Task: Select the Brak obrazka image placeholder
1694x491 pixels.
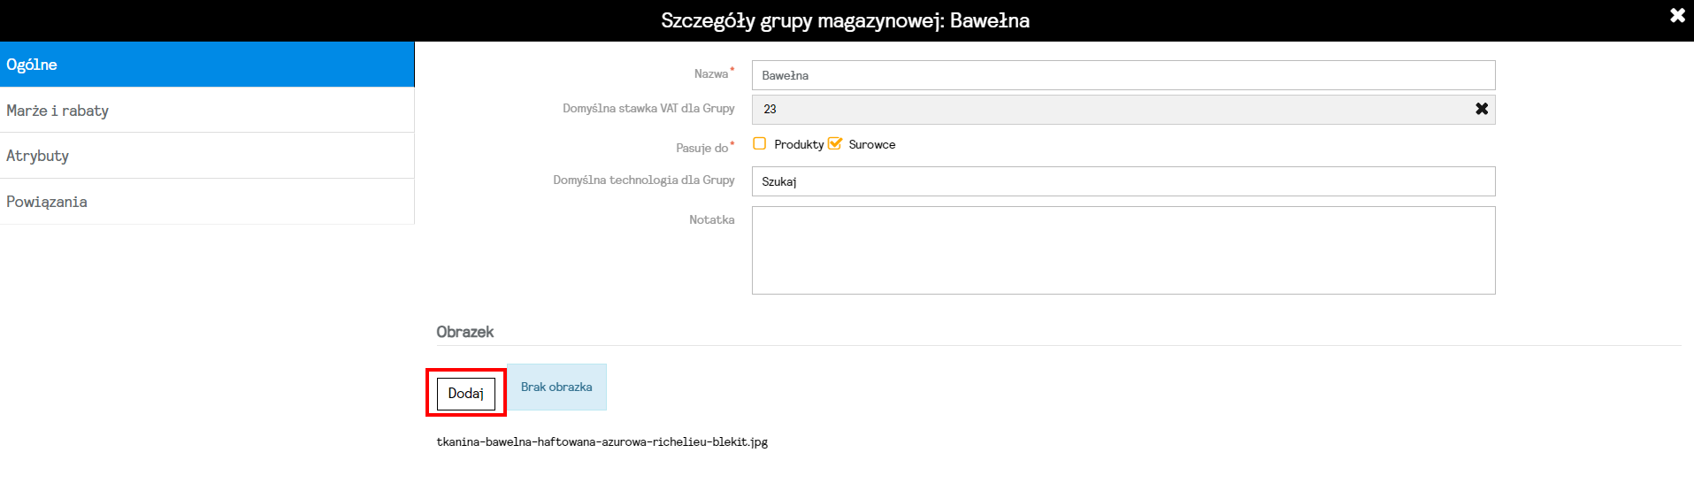Action: (556, 387)
